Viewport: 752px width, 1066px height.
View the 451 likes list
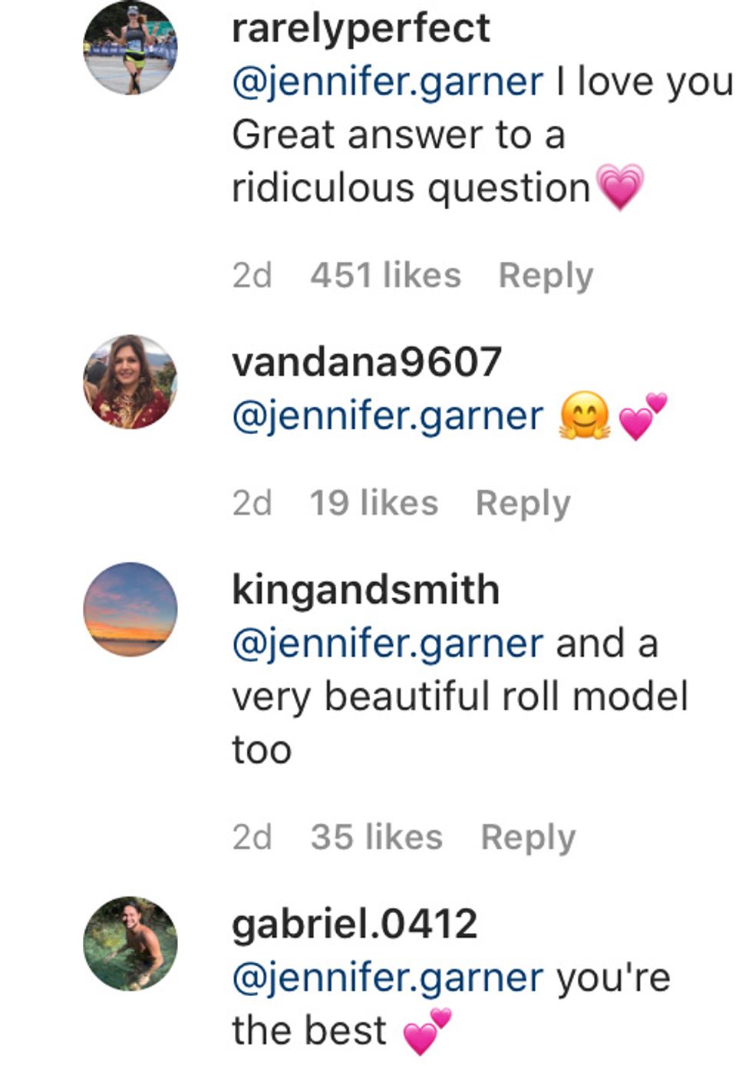coord(385,275)
